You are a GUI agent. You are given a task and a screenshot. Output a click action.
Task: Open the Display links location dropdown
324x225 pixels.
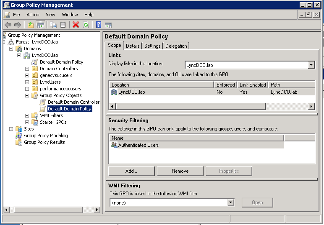[311, 65]
